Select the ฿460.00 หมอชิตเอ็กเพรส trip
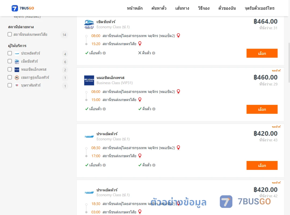Viewport: 290px width, 215px height. pos(262,109)
